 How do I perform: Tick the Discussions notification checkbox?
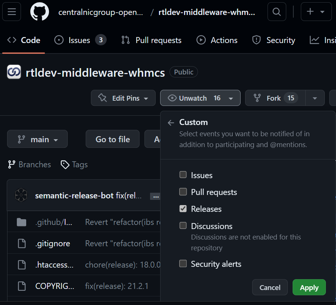[x=183, y=226]
